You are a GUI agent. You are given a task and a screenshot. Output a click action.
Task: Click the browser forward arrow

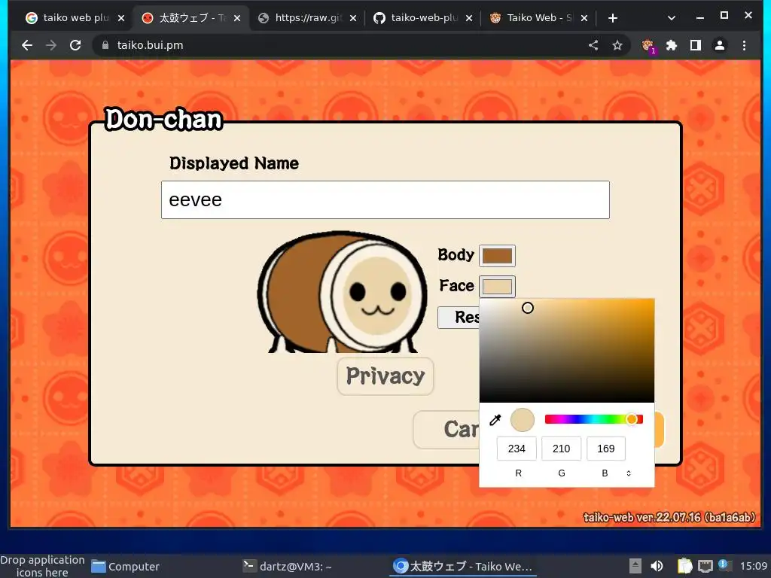pyautogui.click(x=51, y=45)
